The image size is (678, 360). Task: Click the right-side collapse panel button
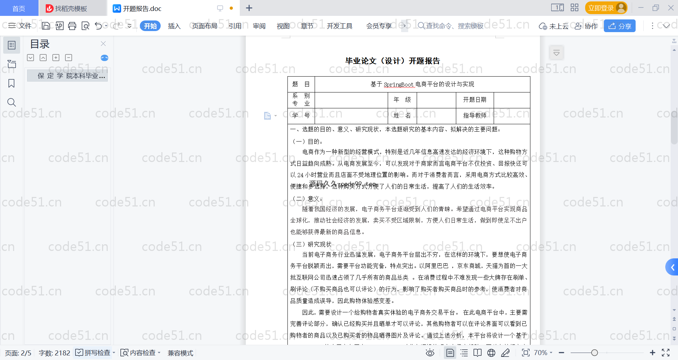[x=557, y=53]
